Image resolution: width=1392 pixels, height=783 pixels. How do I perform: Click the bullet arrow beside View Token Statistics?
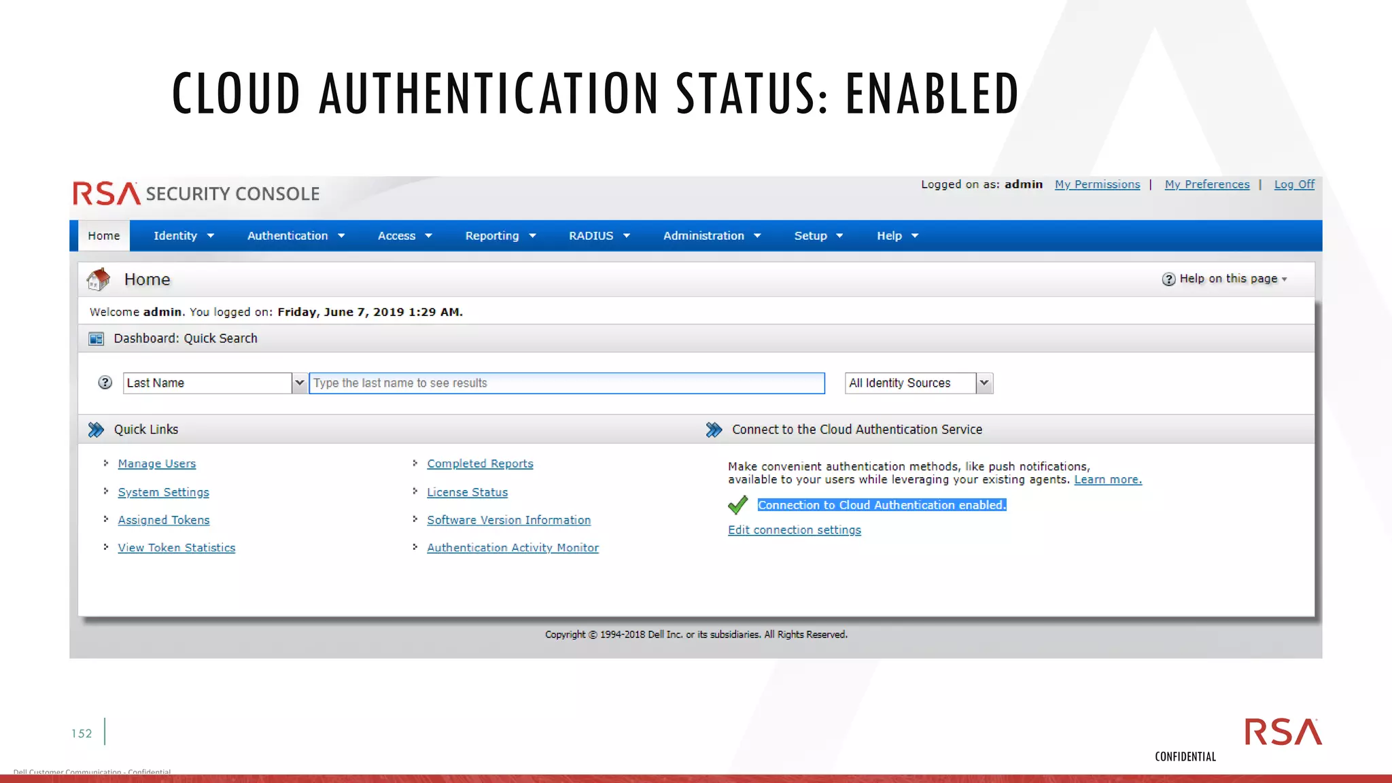106,546
